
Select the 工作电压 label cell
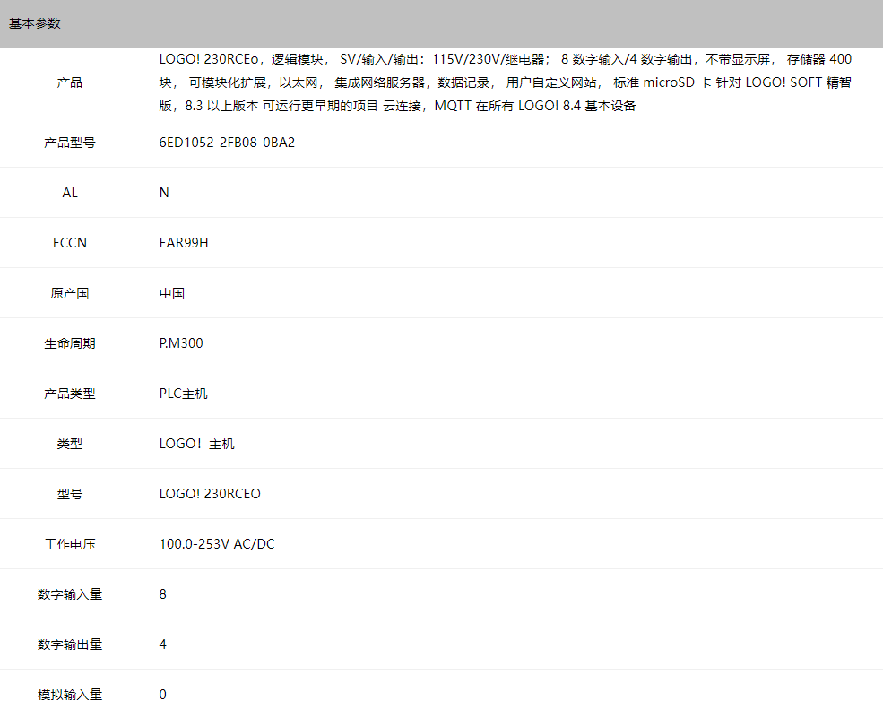pos(70,544)
